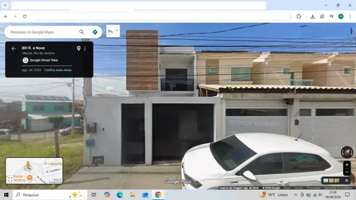Click the location pin icon in address panel
This screenshot has height=200, width=356.
pyautogui.click(x=78, y=48)
